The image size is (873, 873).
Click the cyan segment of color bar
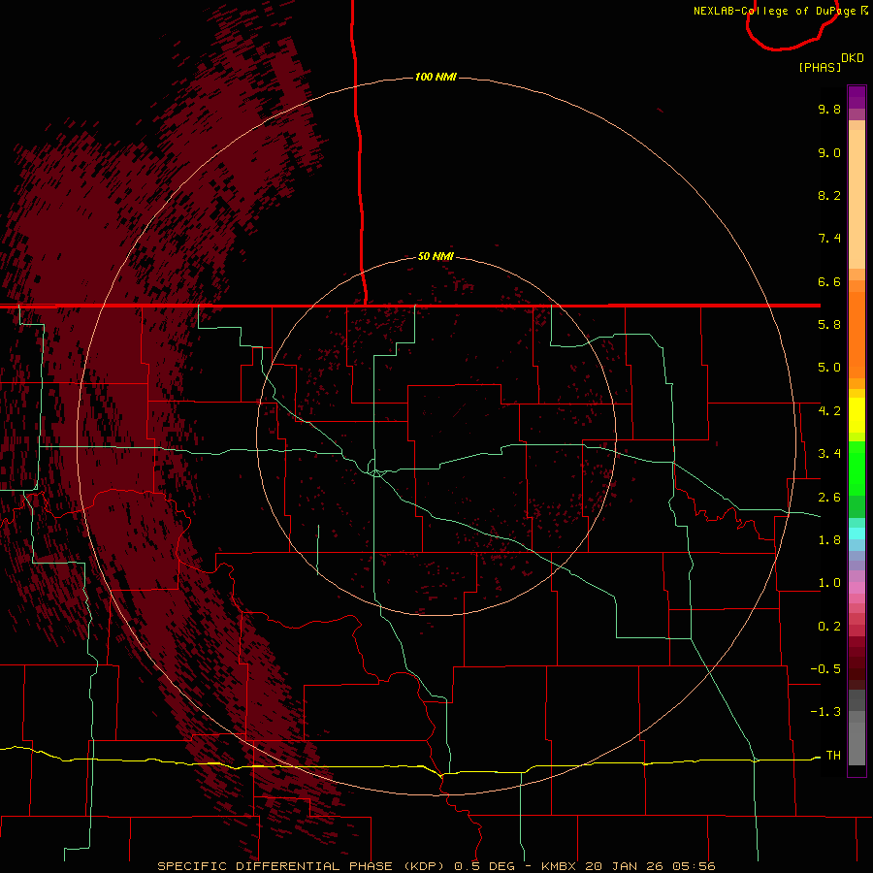857,533
